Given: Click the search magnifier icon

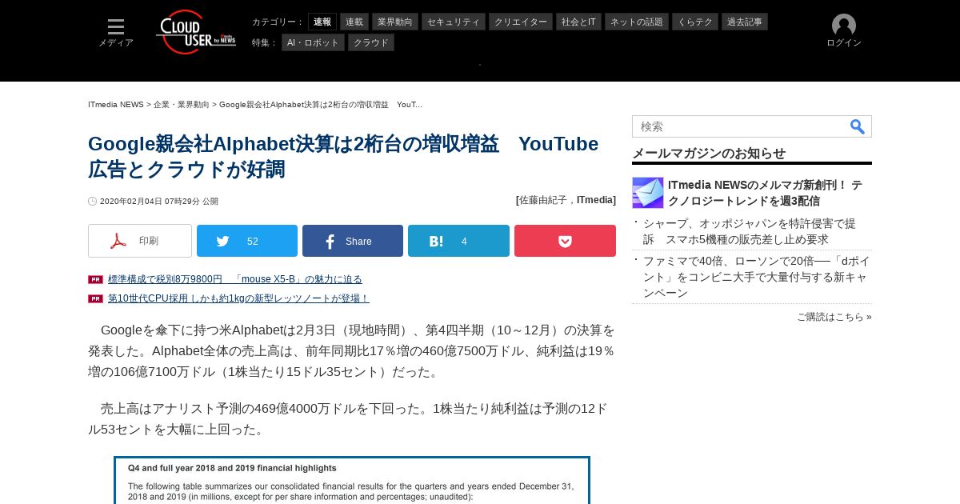Looking at the screenshot, I should [x=857, y=126].
